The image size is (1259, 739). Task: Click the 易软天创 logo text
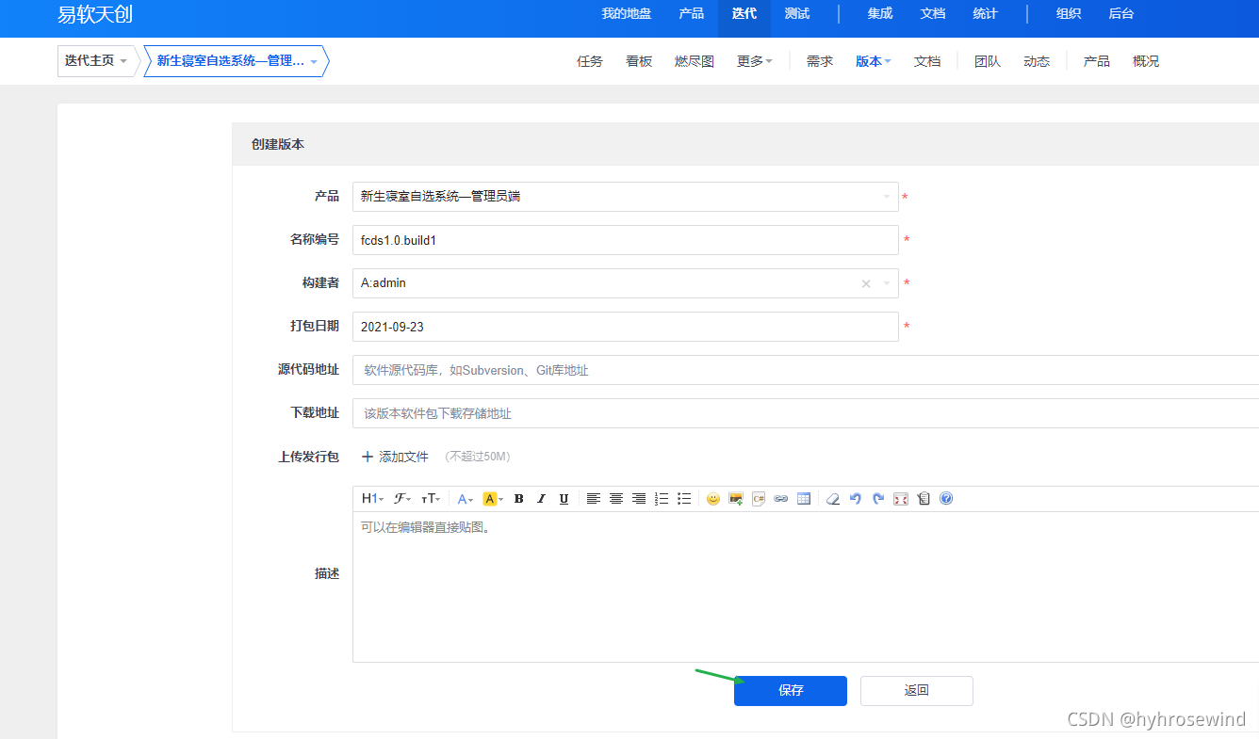point(93,14)
